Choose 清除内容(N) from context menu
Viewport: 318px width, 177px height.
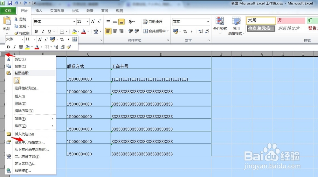pos(31,111)
